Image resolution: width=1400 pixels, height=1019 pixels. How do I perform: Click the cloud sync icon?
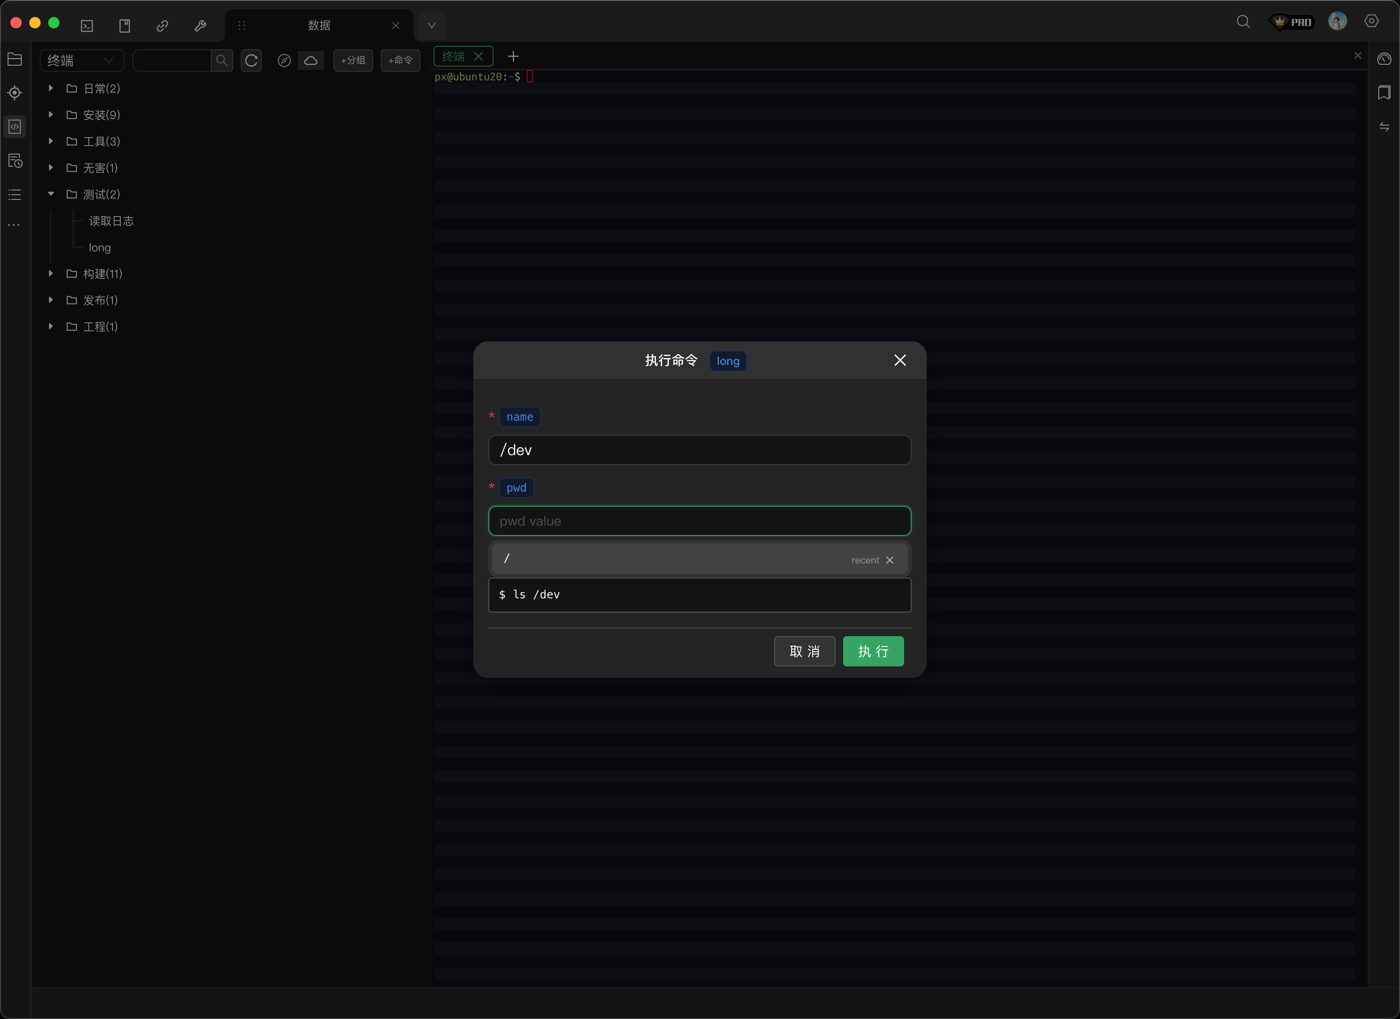[311, 60]
